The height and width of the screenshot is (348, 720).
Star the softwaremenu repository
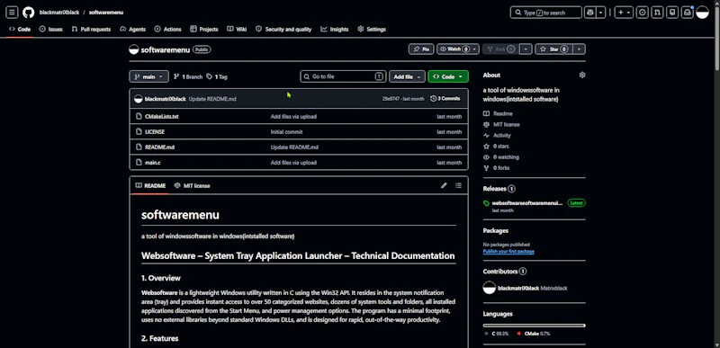pos(554,49)
